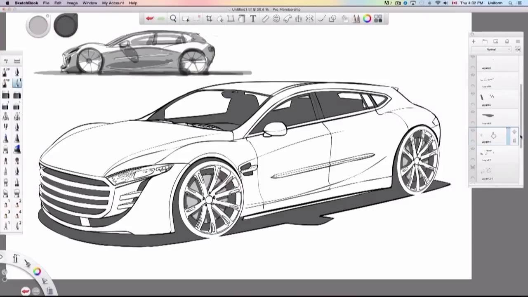Image resolution: width=528 pixels, height=297 pixels.
Task: Click the light gray color puck
Action: 38,25
